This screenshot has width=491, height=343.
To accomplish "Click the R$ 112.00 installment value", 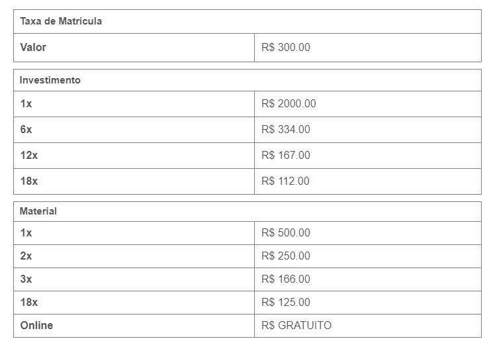I will [285, 181].
